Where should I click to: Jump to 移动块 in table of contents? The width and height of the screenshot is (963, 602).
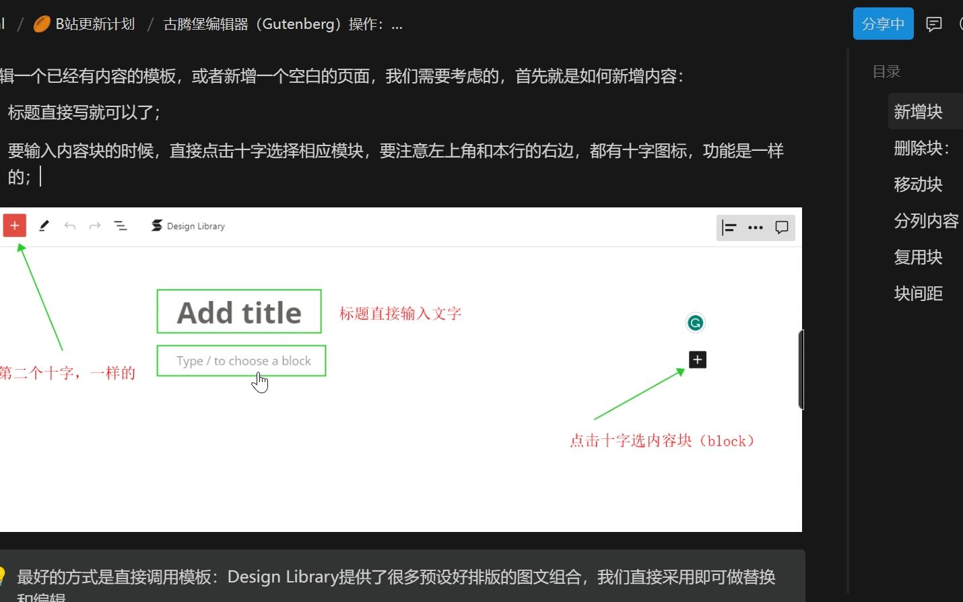(x=918, y=185)
